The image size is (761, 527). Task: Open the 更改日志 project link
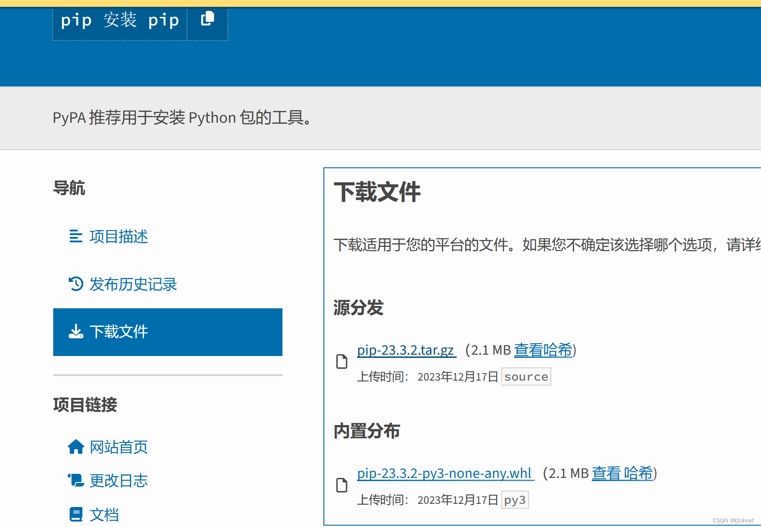tap(118, 481)
